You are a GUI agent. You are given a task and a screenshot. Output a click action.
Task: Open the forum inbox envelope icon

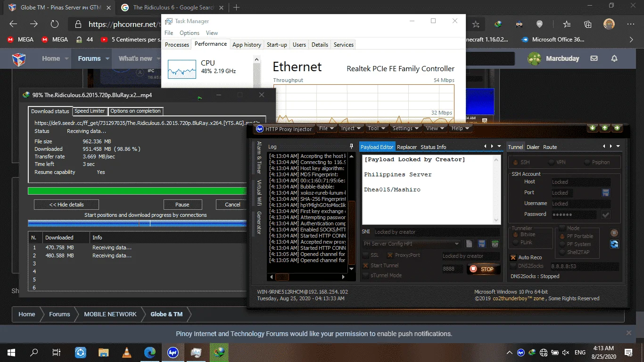tap(594, 58)
